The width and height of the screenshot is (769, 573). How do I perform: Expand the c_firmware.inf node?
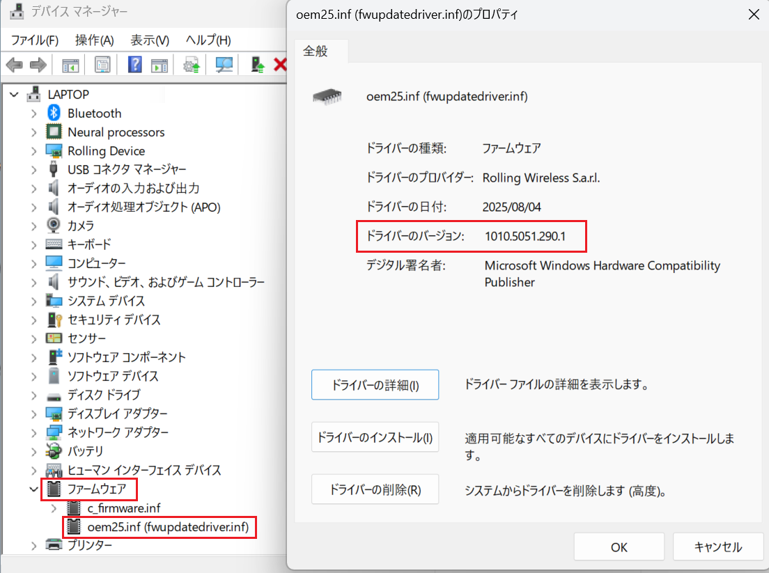[x=54, y=508]
